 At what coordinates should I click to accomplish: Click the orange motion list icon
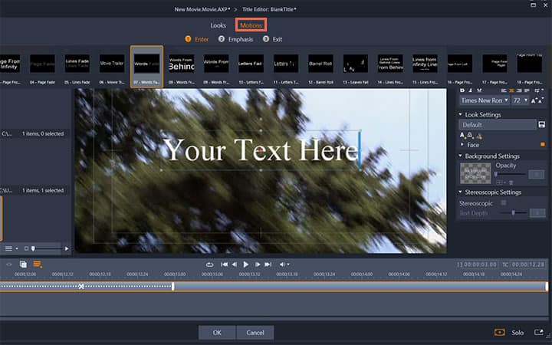click(38, 264)
